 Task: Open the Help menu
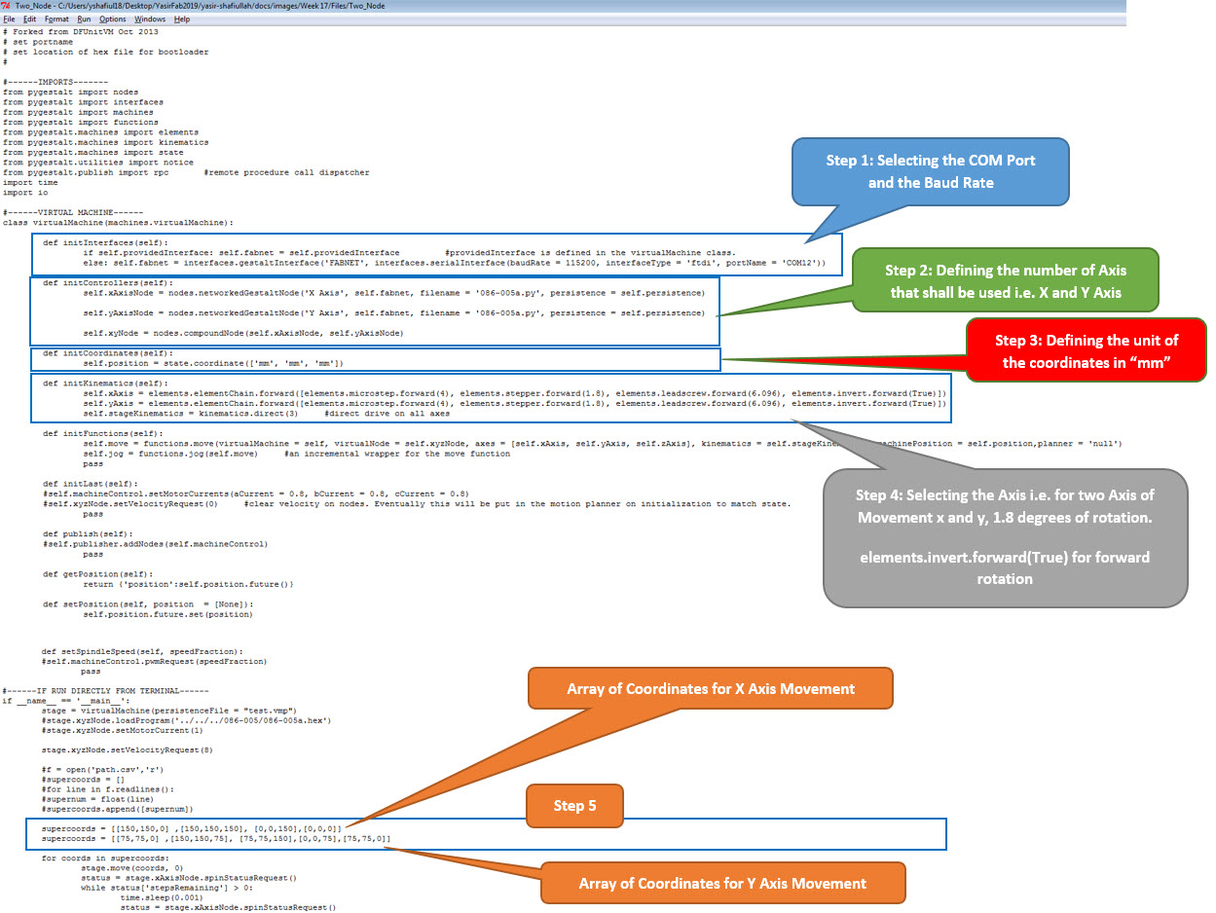(x=182, y=19)
